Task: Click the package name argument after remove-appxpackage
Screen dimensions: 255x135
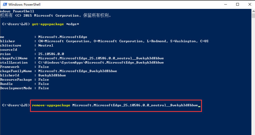Action: pyautogui.click(x=135, y=105)
